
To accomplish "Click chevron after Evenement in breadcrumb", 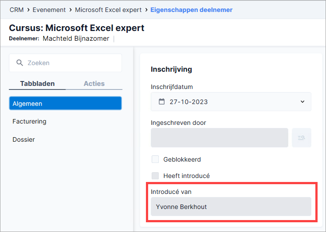I will 71,10.
